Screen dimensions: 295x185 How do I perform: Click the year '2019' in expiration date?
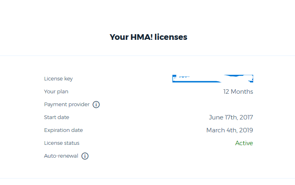click(x=246, y=130)
